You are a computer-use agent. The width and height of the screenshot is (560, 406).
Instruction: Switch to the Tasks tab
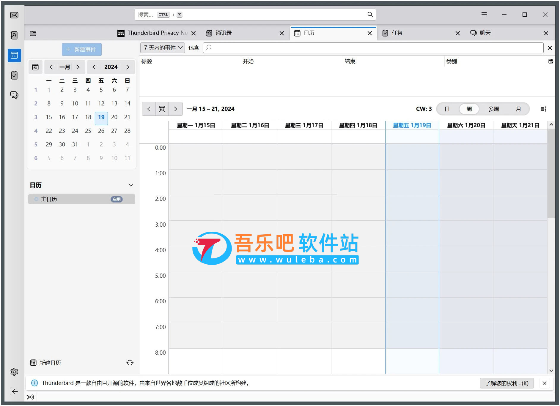397,33
